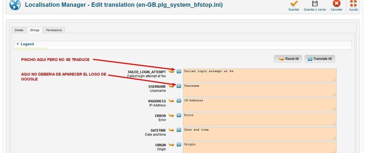367x153 pixels.
Task: Open the Ayuda lifebuoy help icon
Action: click(353, 4)
